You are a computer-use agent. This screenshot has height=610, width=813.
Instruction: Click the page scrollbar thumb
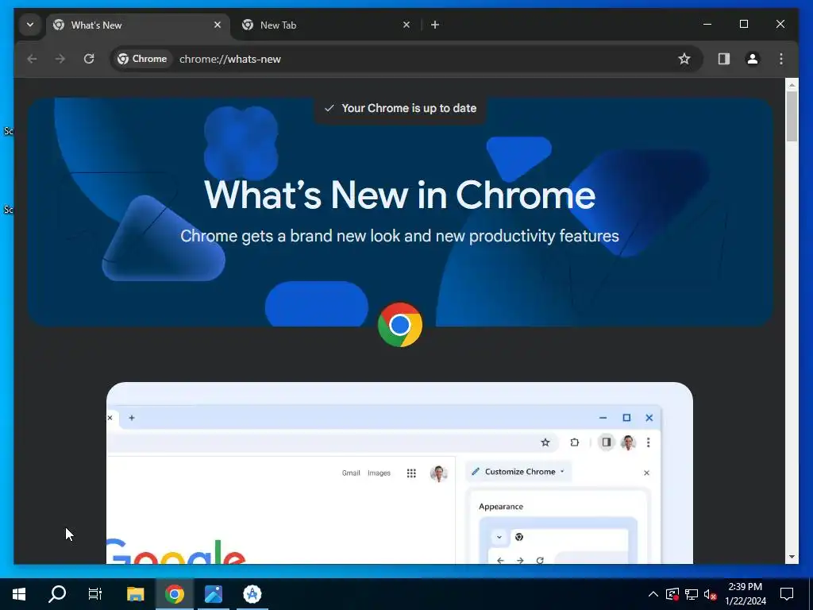pyautogui.click(x=792, y=117)
